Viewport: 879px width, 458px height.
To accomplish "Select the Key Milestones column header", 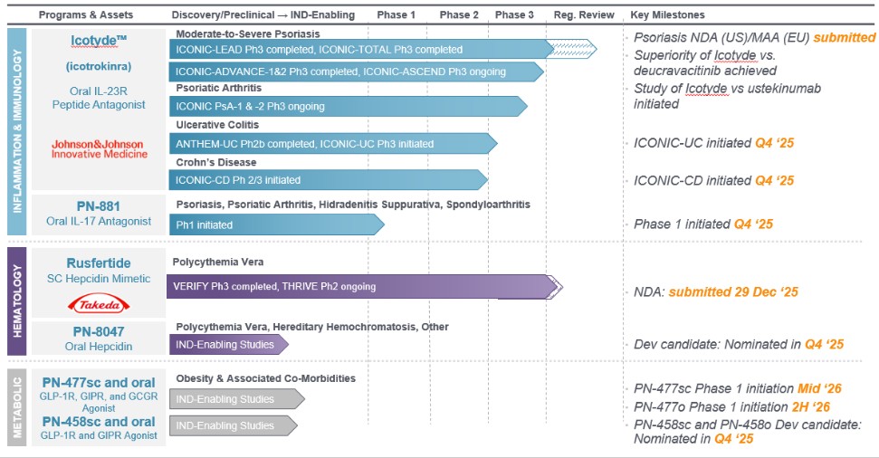I will tap(667, 15).
